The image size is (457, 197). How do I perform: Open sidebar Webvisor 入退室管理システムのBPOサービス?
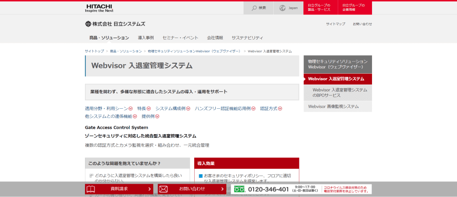[338, 92]
